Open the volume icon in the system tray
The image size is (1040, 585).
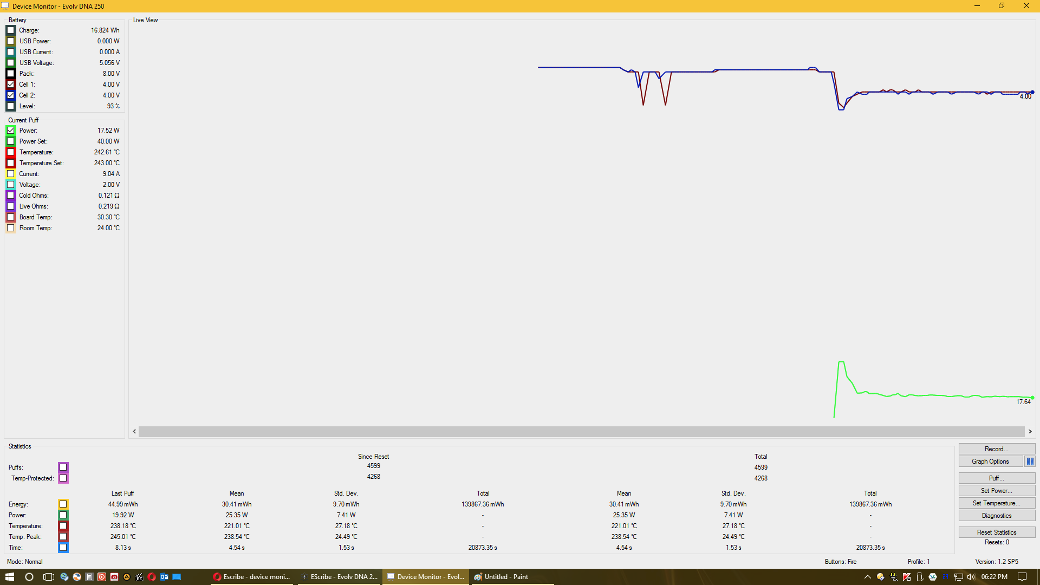pyautogui.click(x=971, y=577)
